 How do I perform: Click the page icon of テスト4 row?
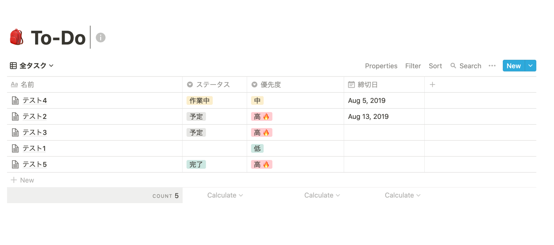click(x=15, y=100)
